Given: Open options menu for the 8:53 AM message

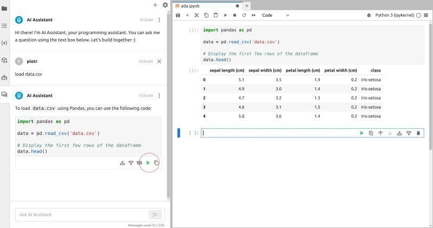Looking at the screenshot, I should click(x=159, y=20).
